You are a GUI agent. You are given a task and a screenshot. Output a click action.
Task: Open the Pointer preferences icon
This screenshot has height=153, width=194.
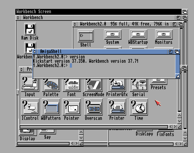coord(71,107)
